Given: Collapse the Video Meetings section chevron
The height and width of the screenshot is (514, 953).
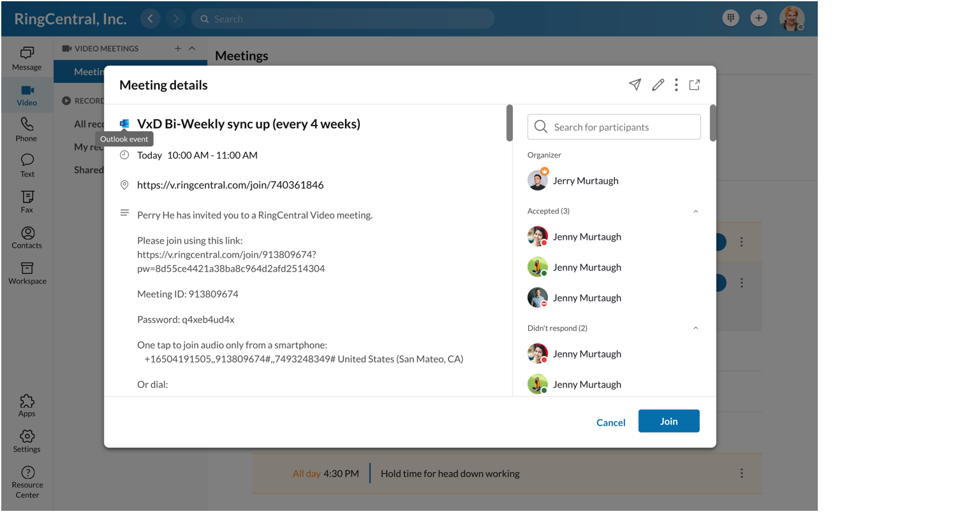Looking at the screenshot, I should pos(192,48).
